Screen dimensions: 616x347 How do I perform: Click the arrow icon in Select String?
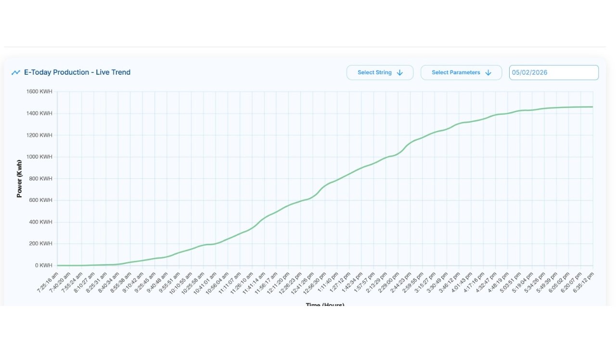tap(400, 72)
